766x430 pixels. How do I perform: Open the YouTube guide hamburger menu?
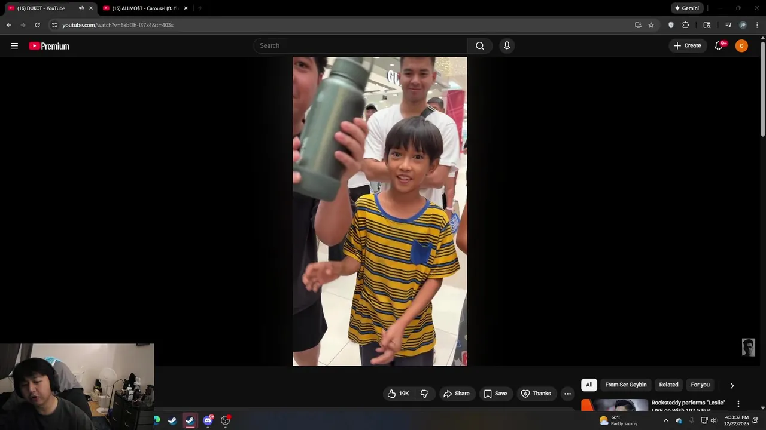14,46
